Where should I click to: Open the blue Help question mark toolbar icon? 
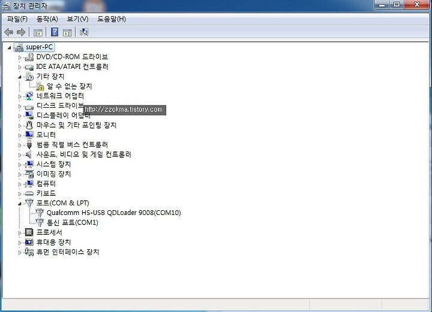[55, 32]
